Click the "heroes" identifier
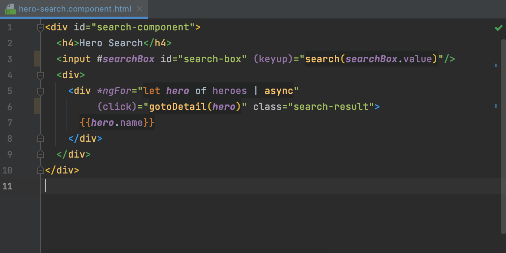The height and width of the screenshot is (253, 506). [230, 91]
